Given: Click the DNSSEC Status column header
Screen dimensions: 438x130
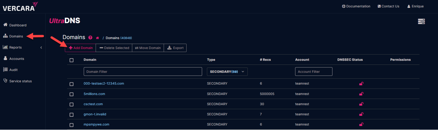Looking at the screenshot, I should point(350,60).
